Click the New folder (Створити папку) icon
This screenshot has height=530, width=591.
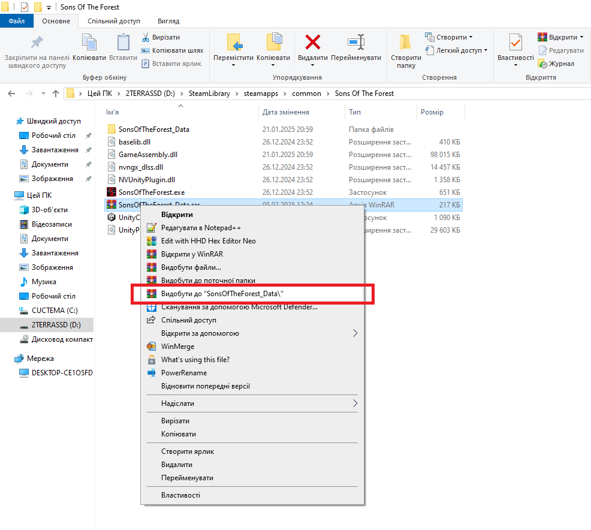[406, 42]
